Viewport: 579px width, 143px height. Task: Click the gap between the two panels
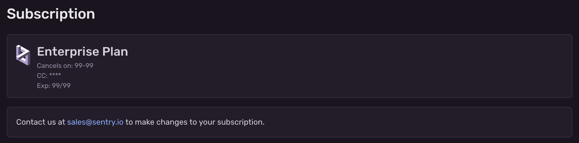[289, 102]
